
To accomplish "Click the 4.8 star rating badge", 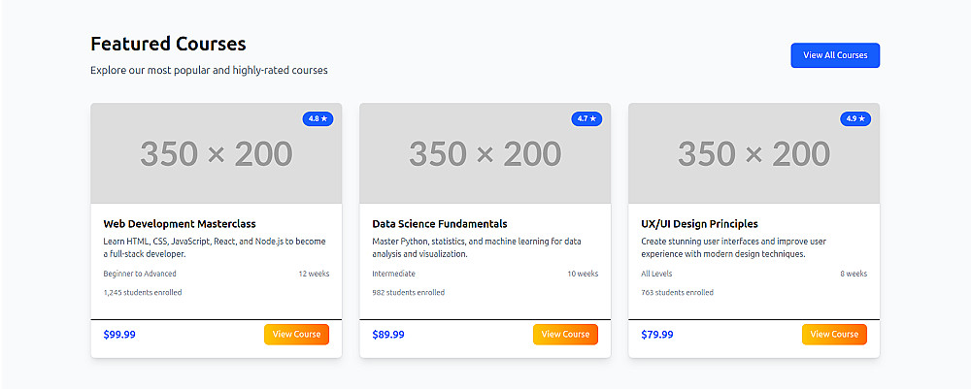I will (x=318, y=118).
